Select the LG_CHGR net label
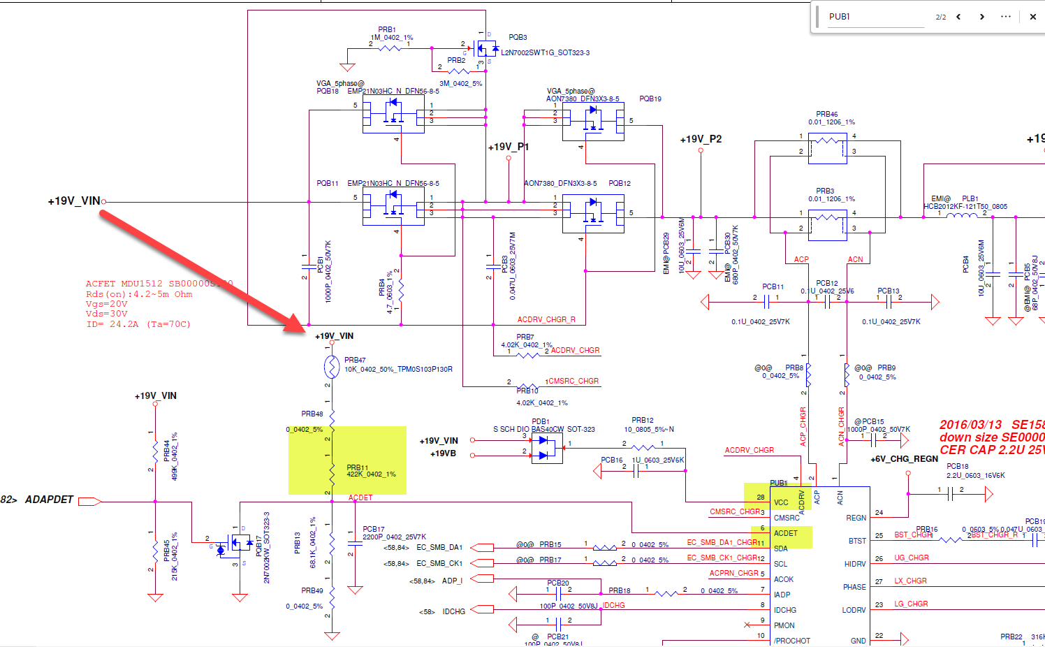The image size is (1045, 647). pos(911,604)
